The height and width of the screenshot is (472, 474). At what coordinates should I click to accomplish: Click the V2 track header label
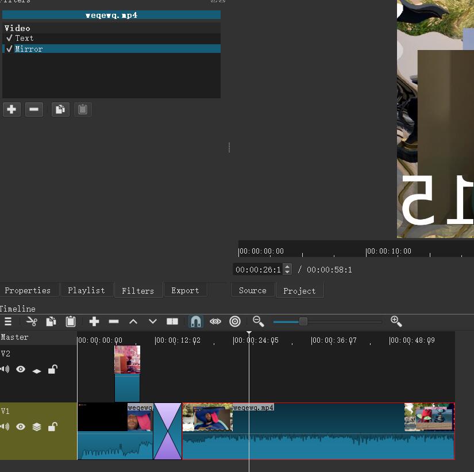click(x=6, y=354)
